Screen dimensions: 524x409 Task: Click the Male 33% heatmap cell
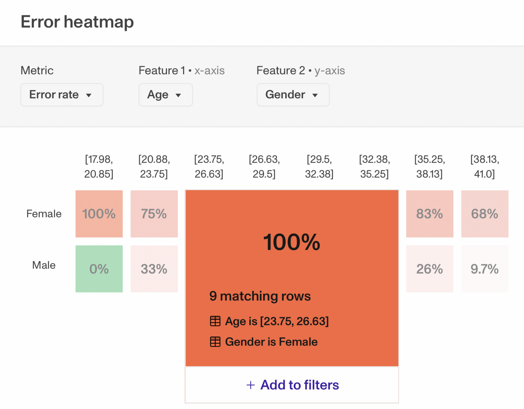154,269
